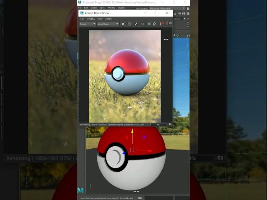This screenshot has height=200, width=267.
Task: Click the red X-axis move arrow
Action: (150, 151)
